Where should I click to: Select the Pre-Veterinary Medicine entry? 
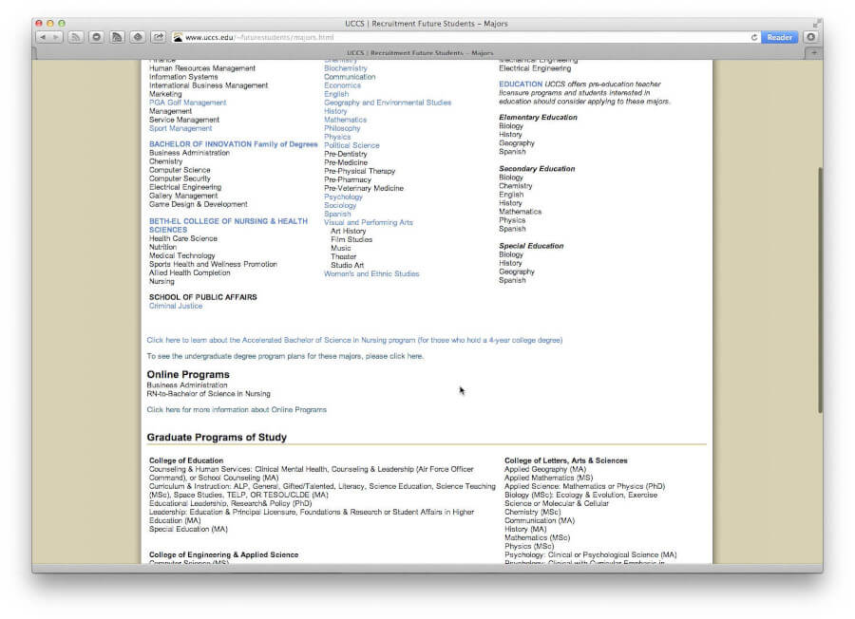click(364, 188)
